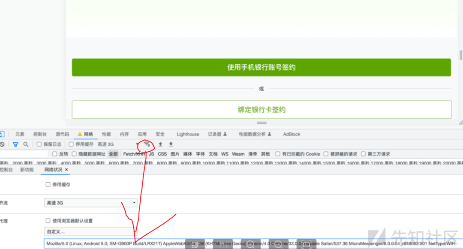Toggle the network filter funnel icon
The height and width of the screenshot is (249, 463).
(15, 144)
